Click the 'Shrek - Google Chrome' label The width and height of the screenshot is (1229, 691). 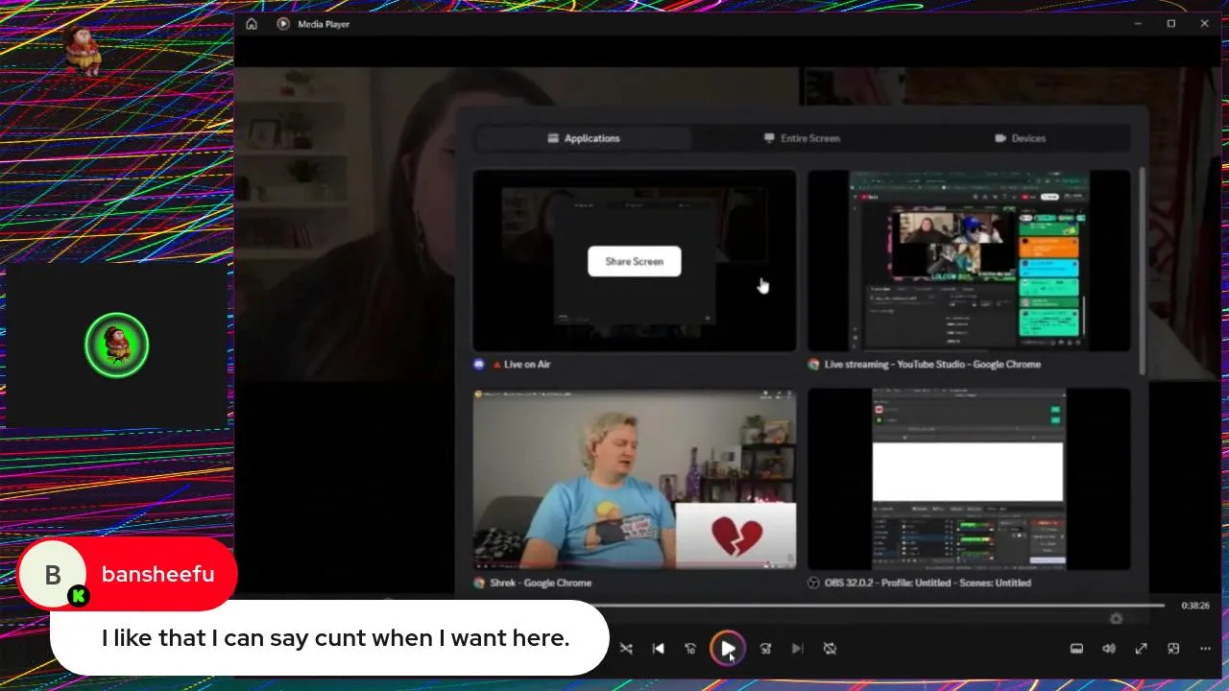(541, 583)
